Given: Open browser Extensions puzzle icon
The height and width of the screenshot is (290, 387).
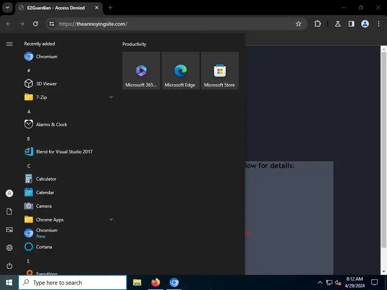Looking at the screenshot, I should [317, 24].
